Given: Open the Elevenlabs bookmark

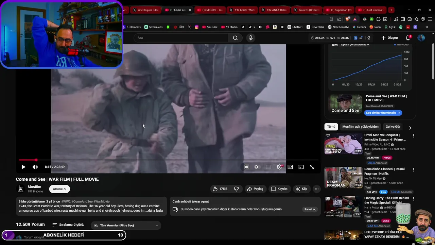Looking at the screenshot, I should point(315,27).
